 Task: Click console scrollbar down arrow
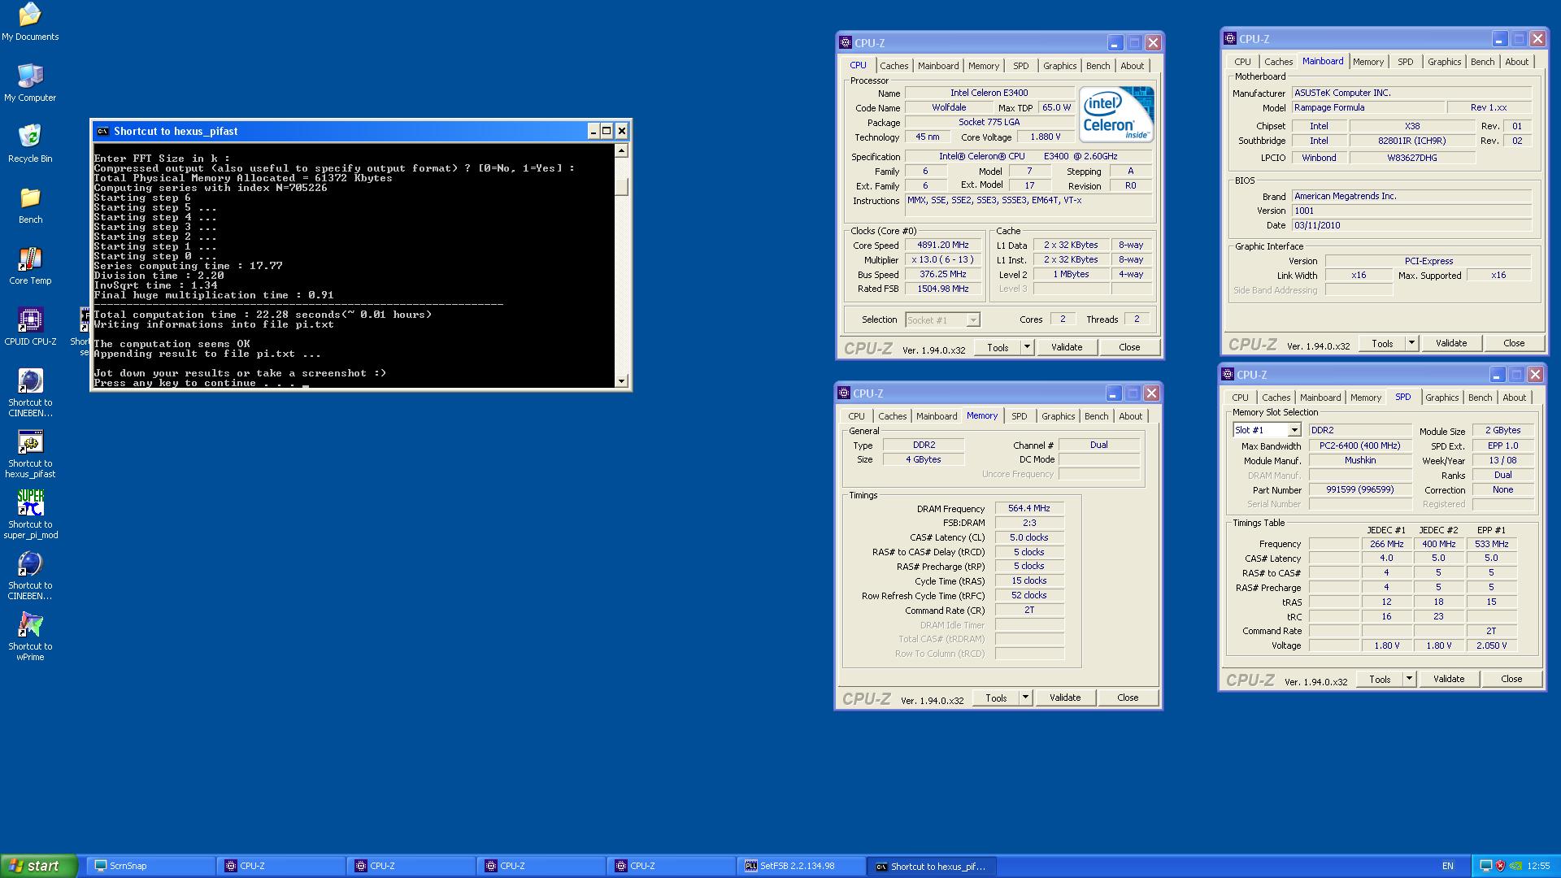pyautogui.click(x=622, y=380)
